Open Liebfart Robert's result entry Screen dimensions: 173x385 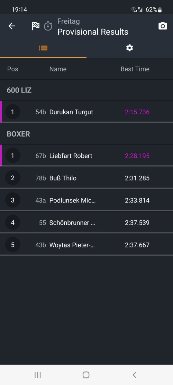click(x=86, y=156)
